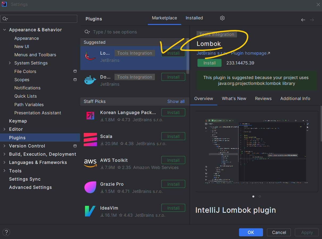Click the Korean Language Pack icon
The width and height of the screenshot is (322, 239).
[90, 116]
